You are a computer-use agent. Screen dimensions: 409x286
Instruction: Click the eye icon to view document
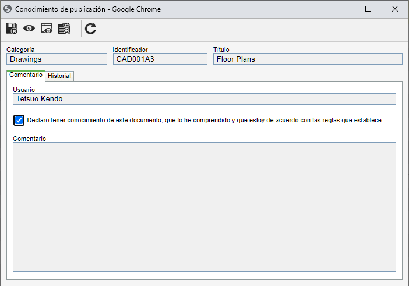click(x=29, y=28)
